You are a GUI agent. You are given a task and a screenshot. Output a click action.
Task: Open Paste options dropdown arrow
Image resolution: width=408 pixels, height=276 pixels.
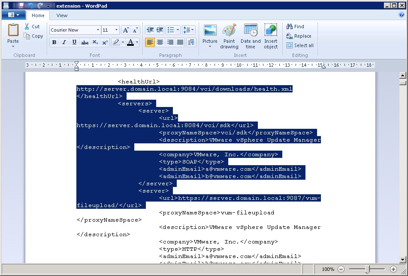coord(13,47)
